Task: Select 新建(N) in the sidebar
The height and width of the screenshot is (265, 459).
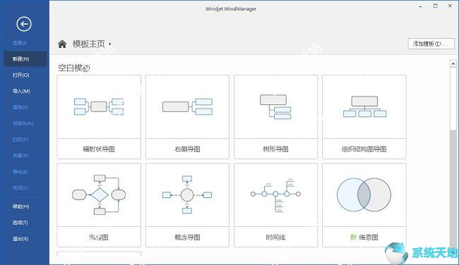Action: (x=25, y=59)
